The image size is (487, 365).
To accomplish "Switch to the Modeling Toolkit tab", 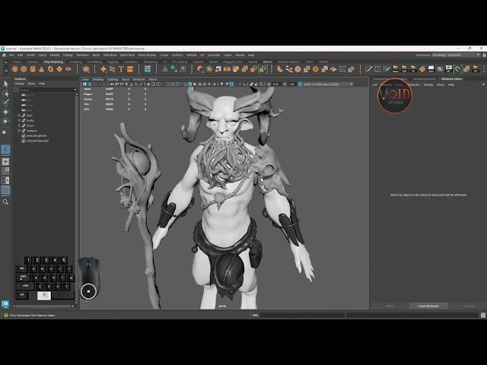I will click(x=424, y=79).
